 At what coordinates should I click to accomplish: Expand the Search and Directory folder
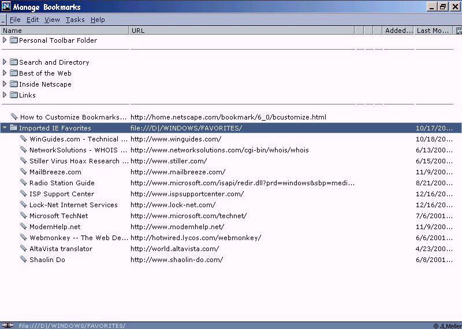coord(5,62)
